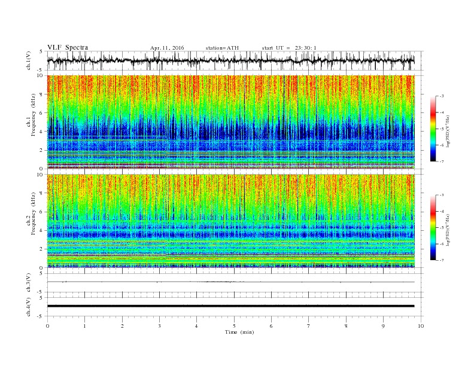
Task: Click the 'station=ATH' label
Action: pyautogui.click(x=222, y=48)
